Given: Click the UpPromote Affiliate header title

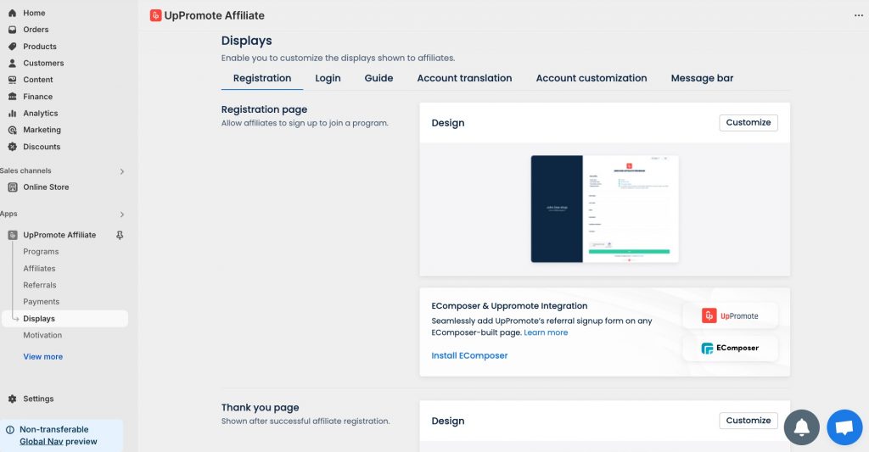Looking at the screenshot, I should pos(214,15).
